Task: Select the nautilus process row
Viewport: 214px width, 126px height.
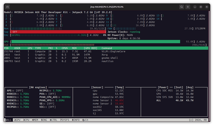Action: coord(106,61)
